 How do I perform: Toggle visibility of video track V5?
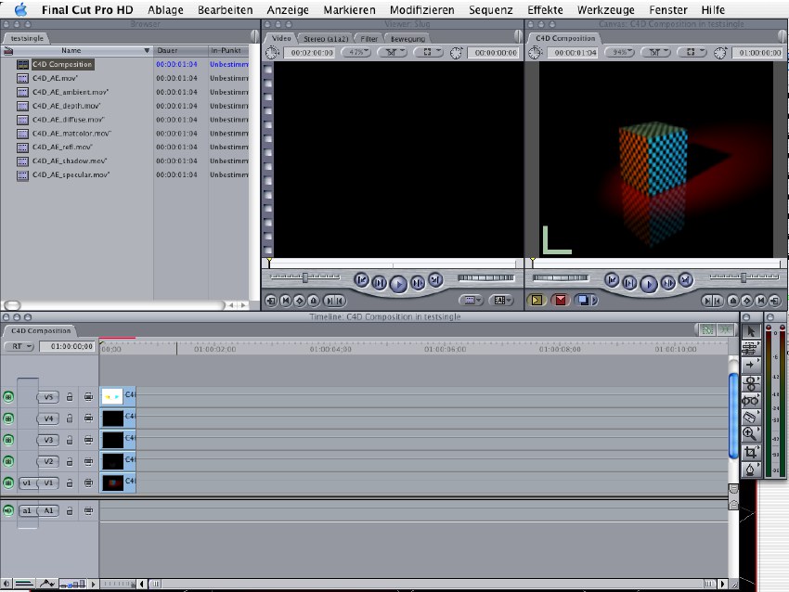[8, 396]
